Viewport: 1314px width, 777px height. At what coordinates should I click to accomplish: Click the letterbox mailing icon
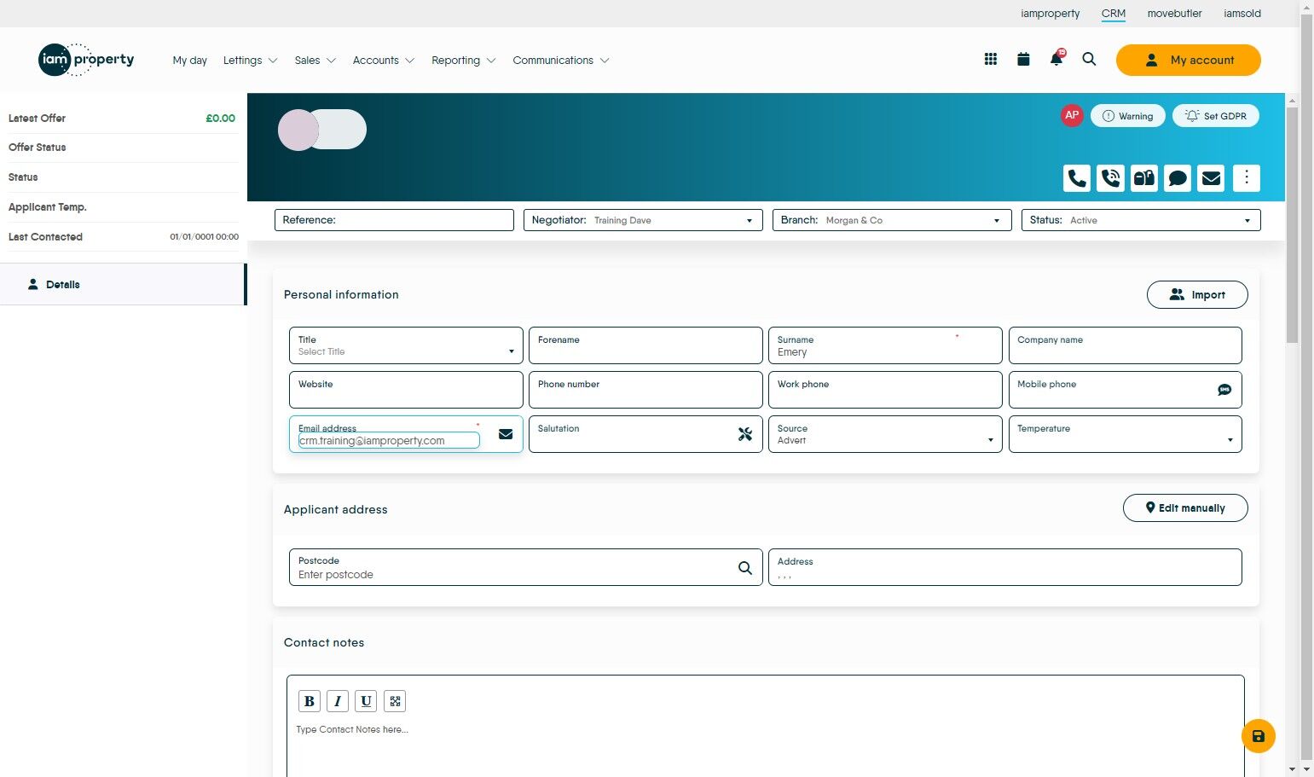(1143, 178)
